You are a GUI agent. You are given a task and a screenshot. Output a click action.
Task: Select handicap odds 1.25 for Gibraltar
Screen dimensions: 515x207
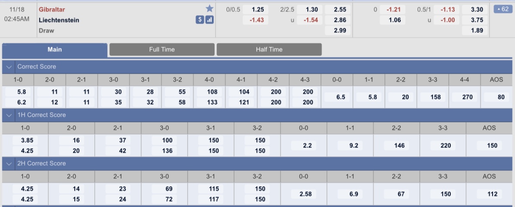256,9
